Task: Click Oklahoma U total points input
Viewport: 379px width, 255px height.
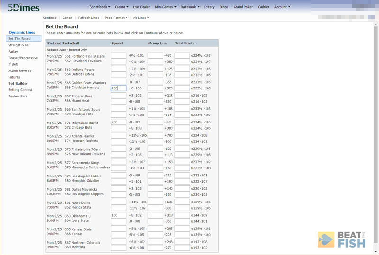Action: [182, 215]
